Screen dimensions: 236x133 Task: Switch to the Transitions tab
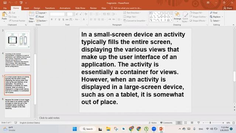click(x=50, y=8)
